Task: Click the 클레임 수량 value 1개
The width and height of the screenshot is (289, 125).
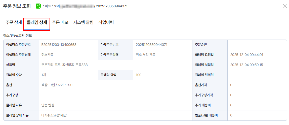Action: tap(44, 75)
